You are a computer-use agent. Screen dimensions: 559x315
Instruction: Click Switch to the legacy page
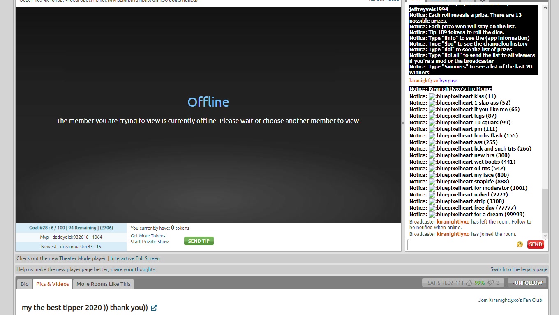pyautogui.click(x=519, y=269)
